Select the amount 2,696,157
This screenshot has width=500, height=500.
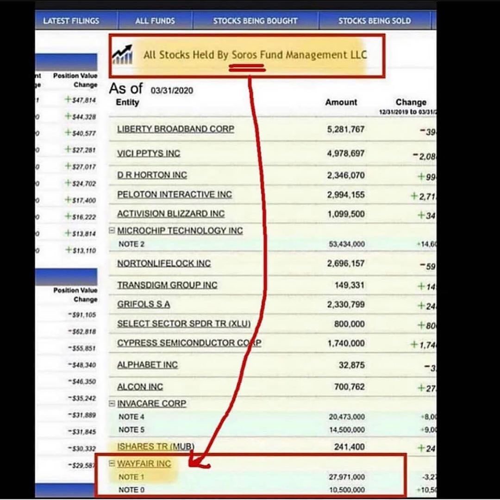coord(346,263)
